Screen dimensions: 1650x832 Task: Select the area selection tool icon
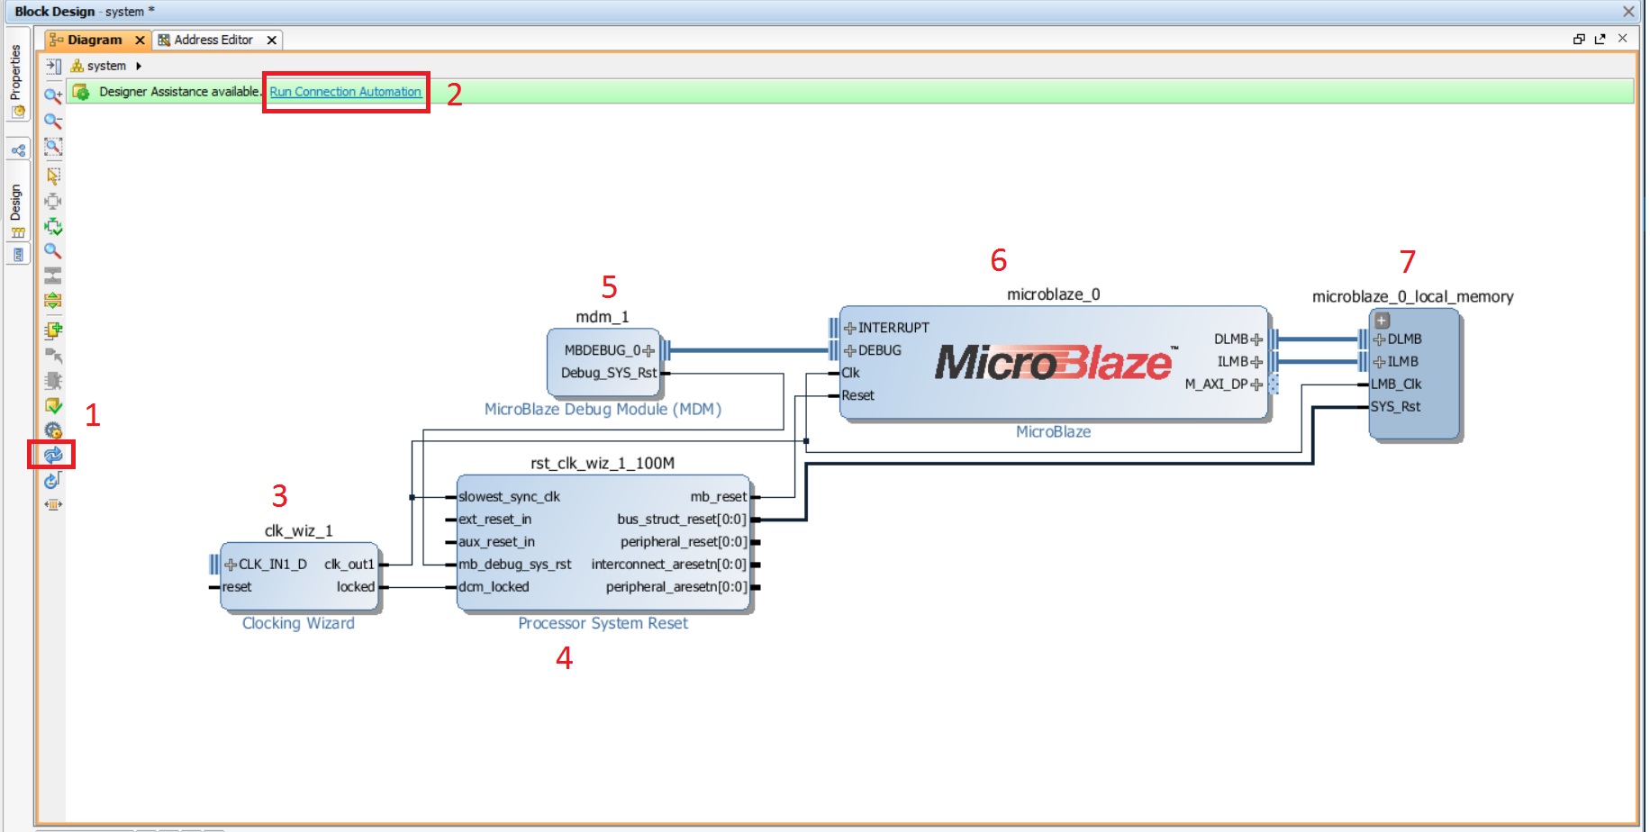pos(53,176)
